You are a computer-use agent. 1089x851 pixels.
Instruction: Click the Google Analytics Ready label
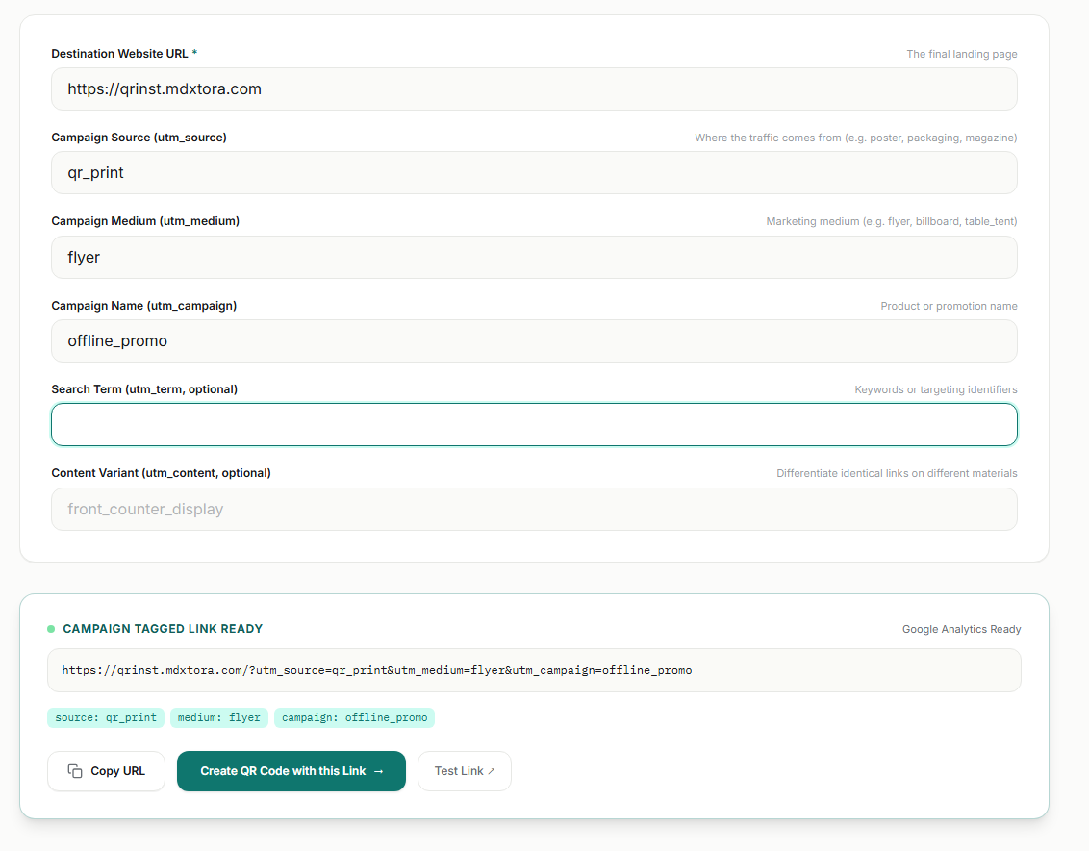coord(961,629)
